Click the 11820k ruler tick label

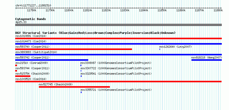point(106,10)
